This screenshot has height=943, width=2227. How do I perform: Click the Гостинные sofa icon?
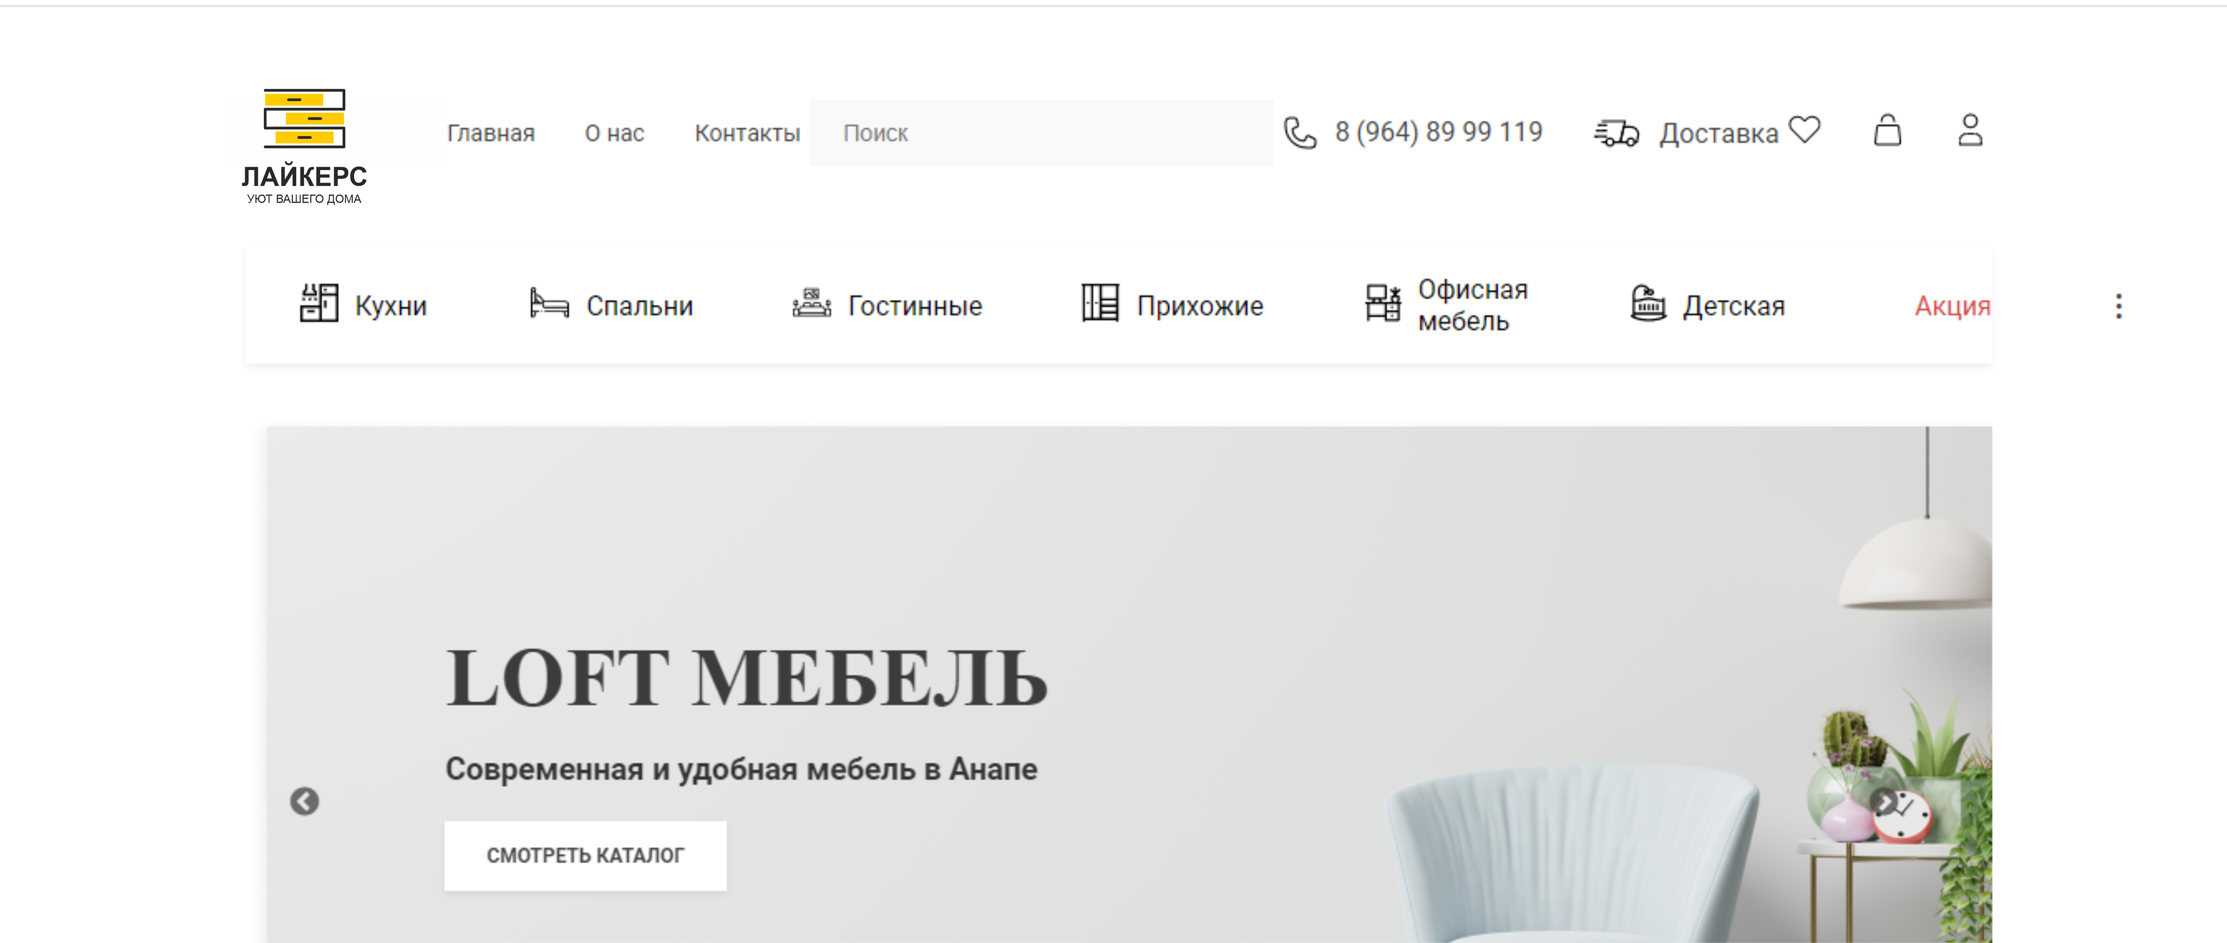812,303
